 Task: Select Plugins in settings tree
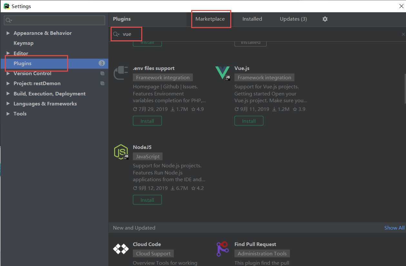(54, 64)
